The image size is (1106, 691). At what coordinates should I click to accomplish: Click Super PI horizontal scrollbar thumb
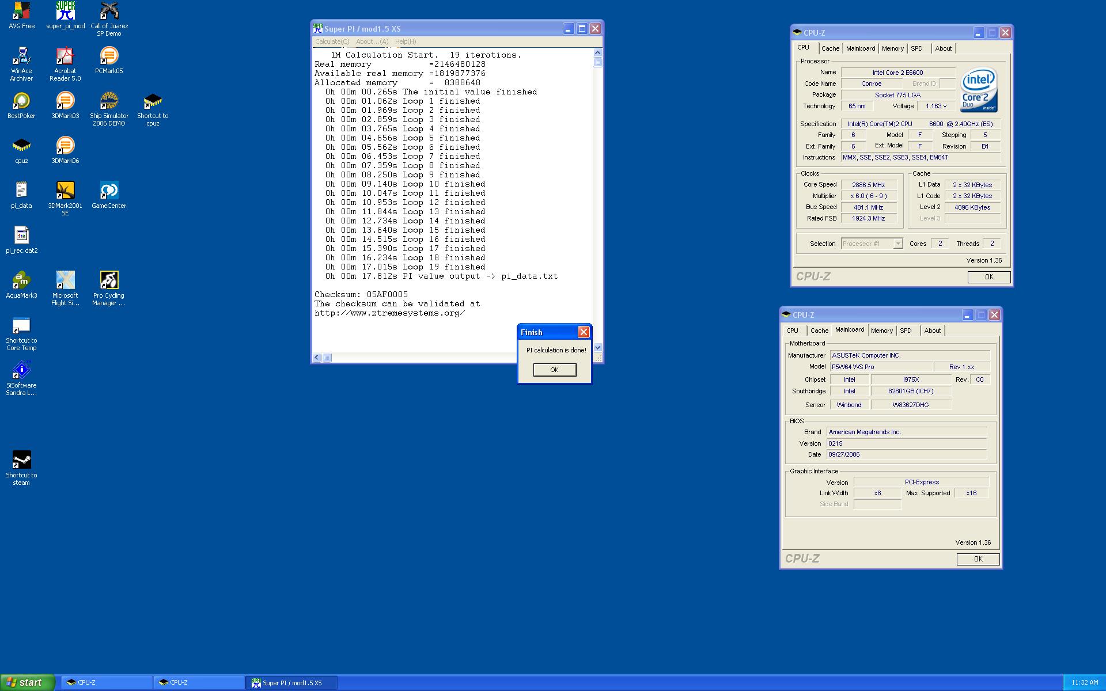point(327,358)
